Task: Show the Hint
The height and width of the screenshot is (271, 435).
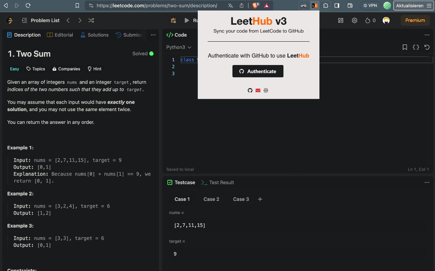Action: point(94,69)
